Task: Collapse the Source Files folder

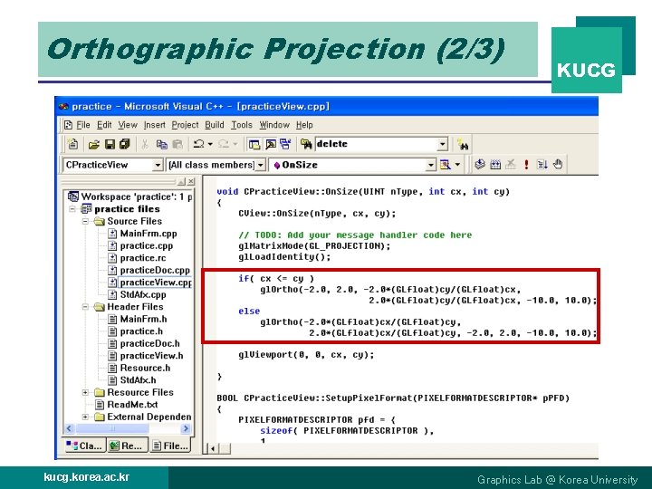Action: (x=85, y=221)
